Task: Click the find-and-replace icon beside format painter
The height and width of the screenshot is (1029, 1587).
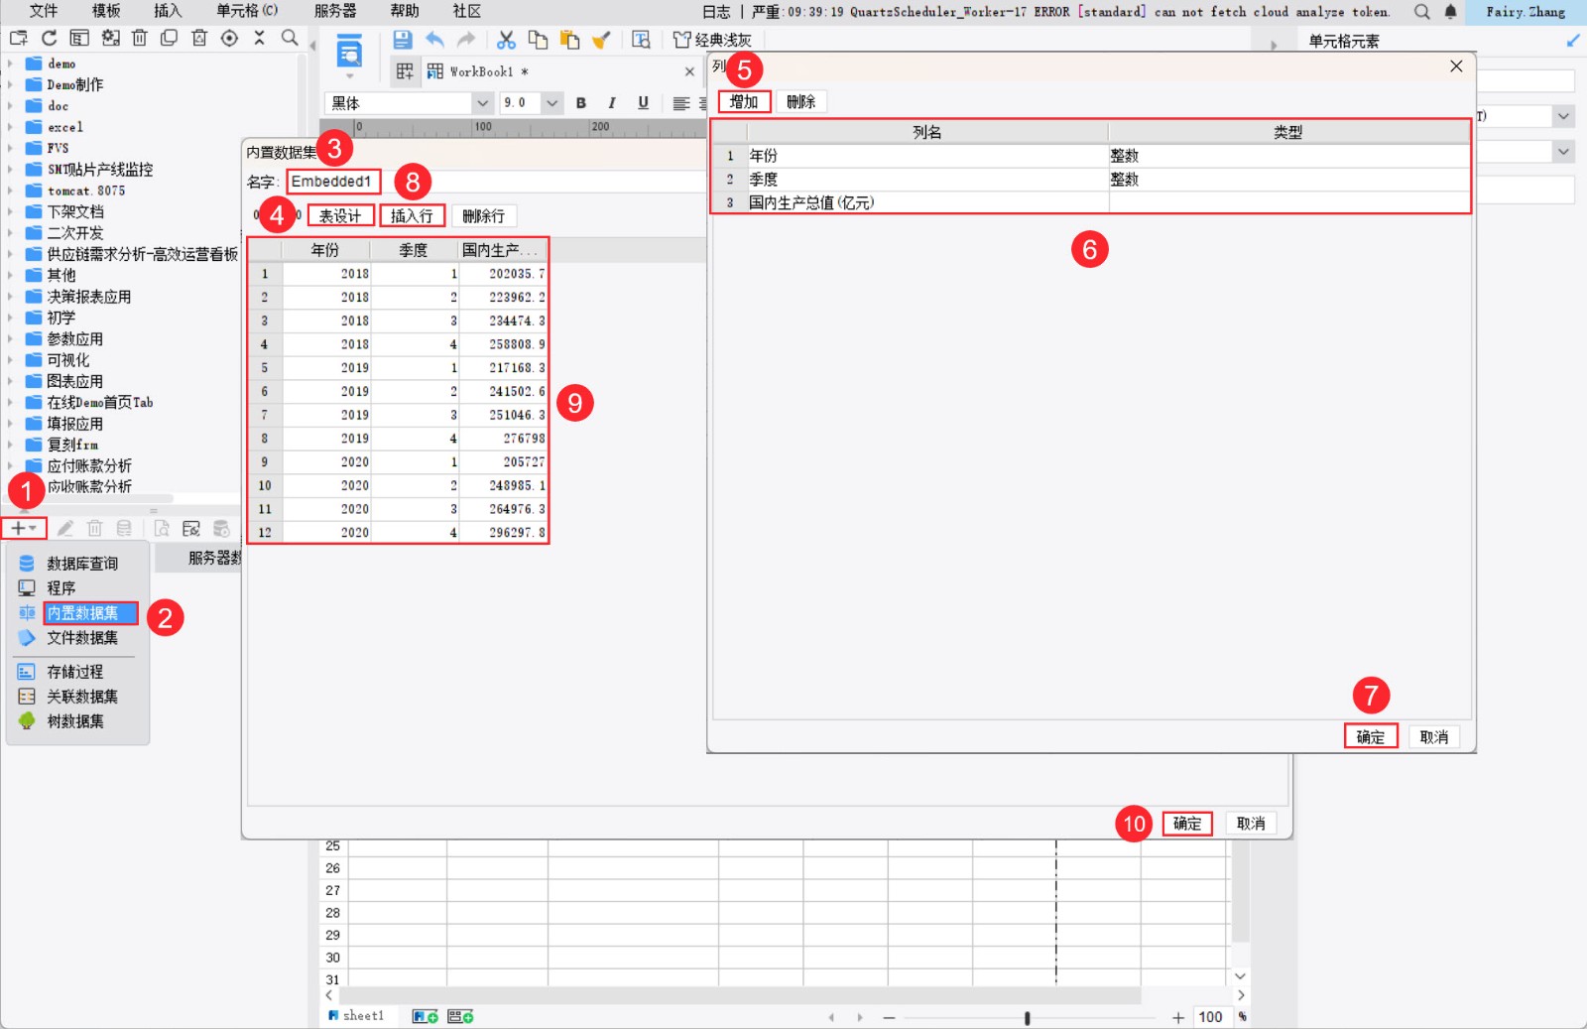Action: pyautogui.click(x=641, y=40)
